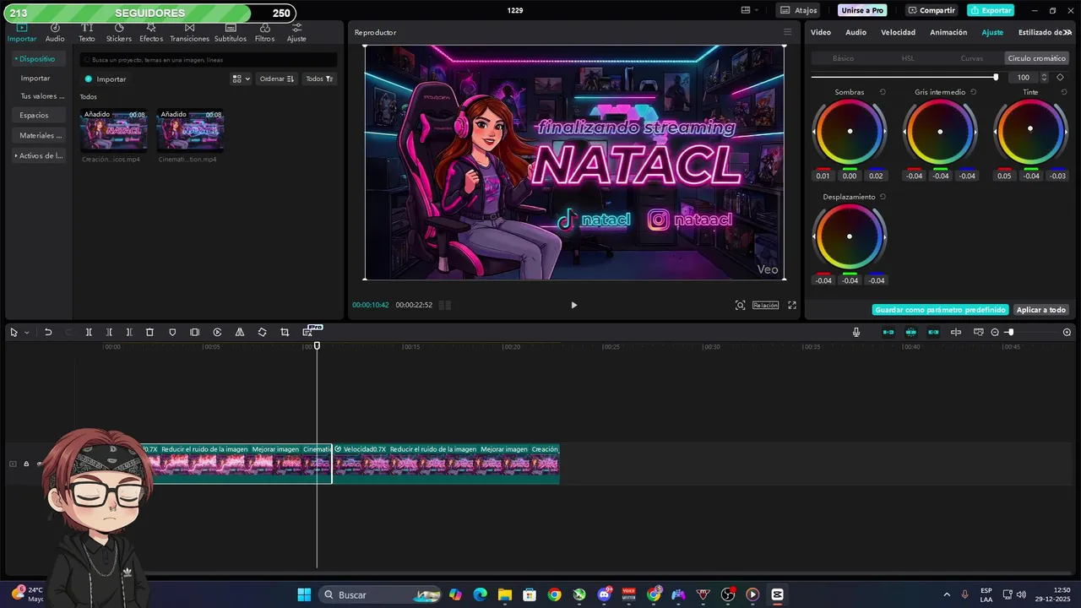Click the media search field
Viewport: 1081px width, 608px height.
point(209,60)
